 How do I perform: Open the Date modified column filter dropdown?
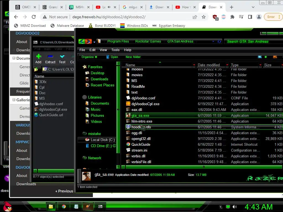tap(227, 65)
